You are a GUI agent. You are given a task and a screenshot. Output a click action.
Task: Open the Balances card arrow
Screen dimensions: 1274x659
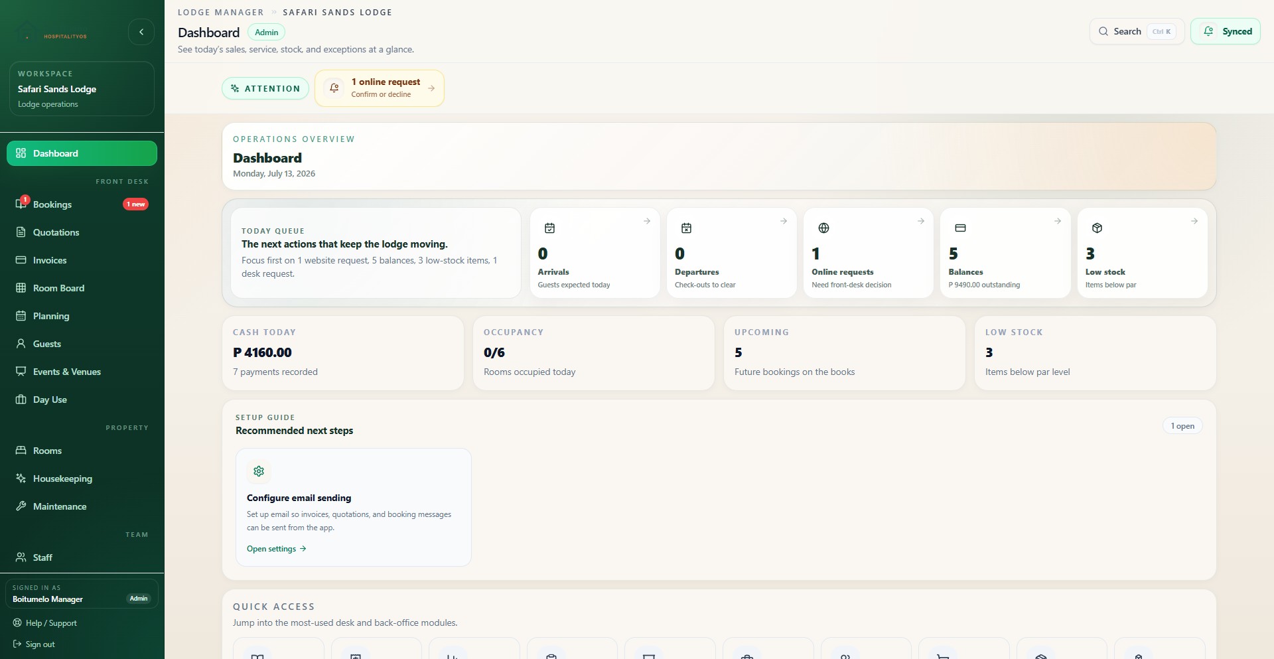(x=1058, y=221)
